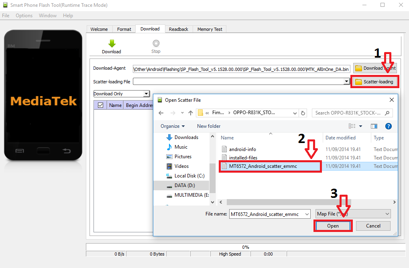Switch to the Readback tab

(178, 28)
